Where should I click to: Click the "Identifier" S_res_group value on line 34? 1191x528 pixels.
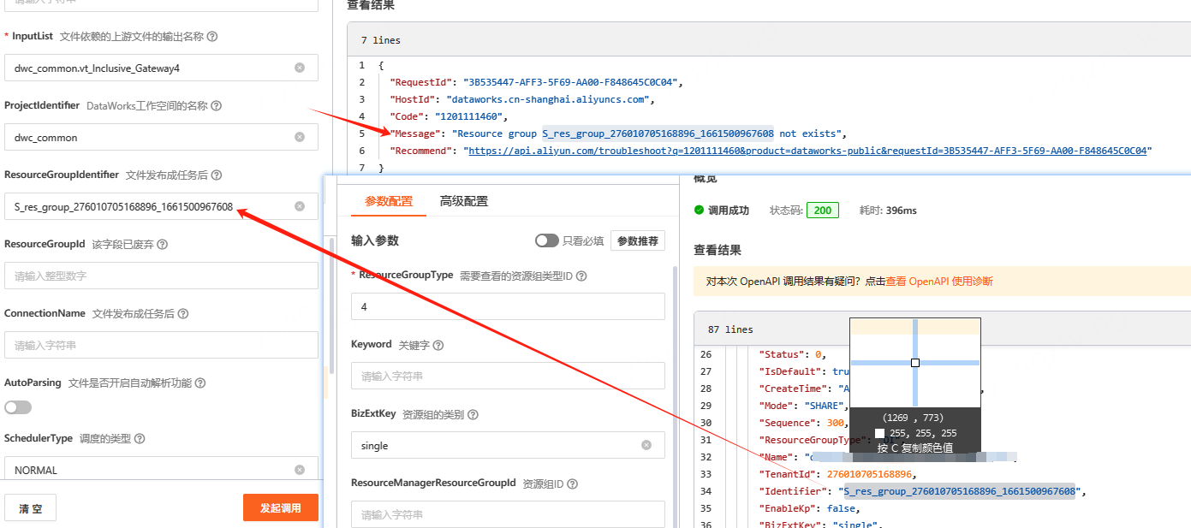959,491
